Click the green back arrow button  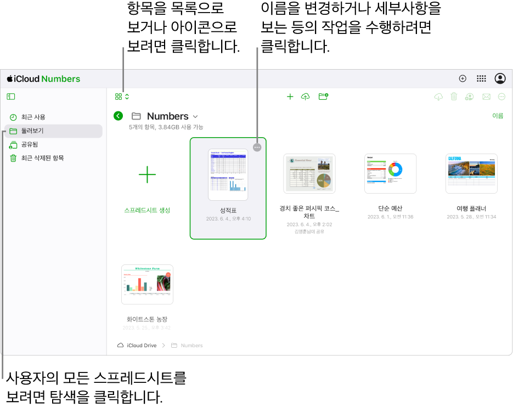click(x=118, y=116)
